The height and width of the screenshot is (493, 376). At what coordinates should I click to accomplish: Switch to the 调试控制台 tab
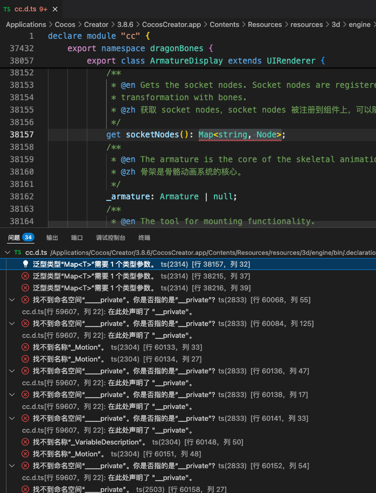[x=110, y=238]
